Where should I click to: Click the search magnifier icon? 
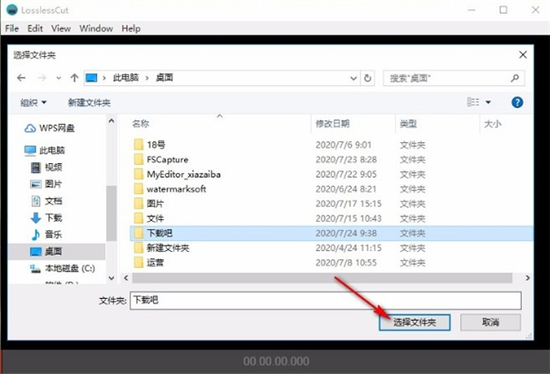pos(520,79)
